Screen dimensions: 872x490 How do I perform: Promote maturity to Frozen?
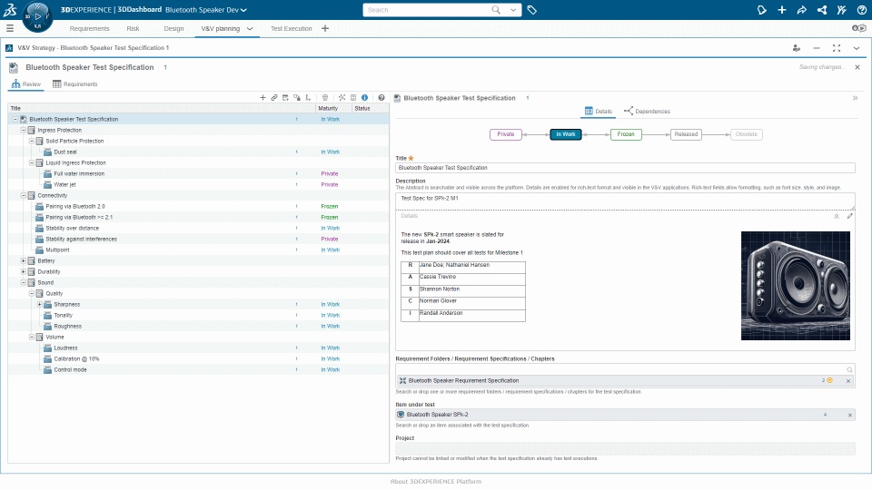(626, 134)
